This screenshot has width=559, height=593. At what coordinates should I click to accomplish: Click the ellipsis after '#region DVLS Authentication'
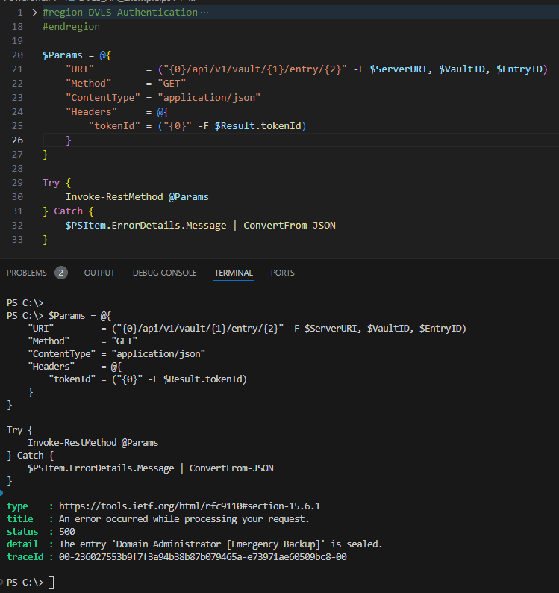204,13
